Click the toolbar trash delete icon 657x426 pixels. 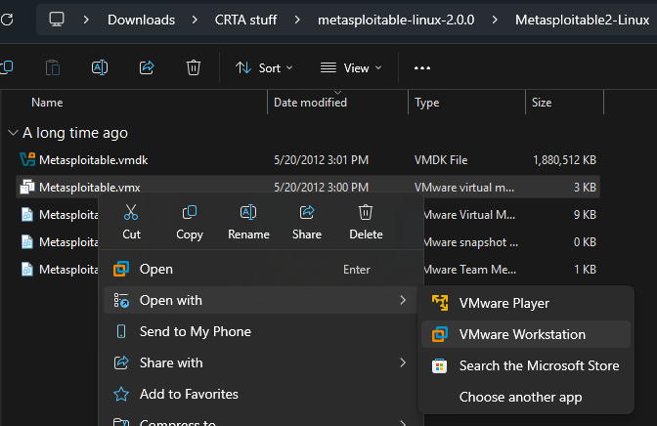[194, 67]
